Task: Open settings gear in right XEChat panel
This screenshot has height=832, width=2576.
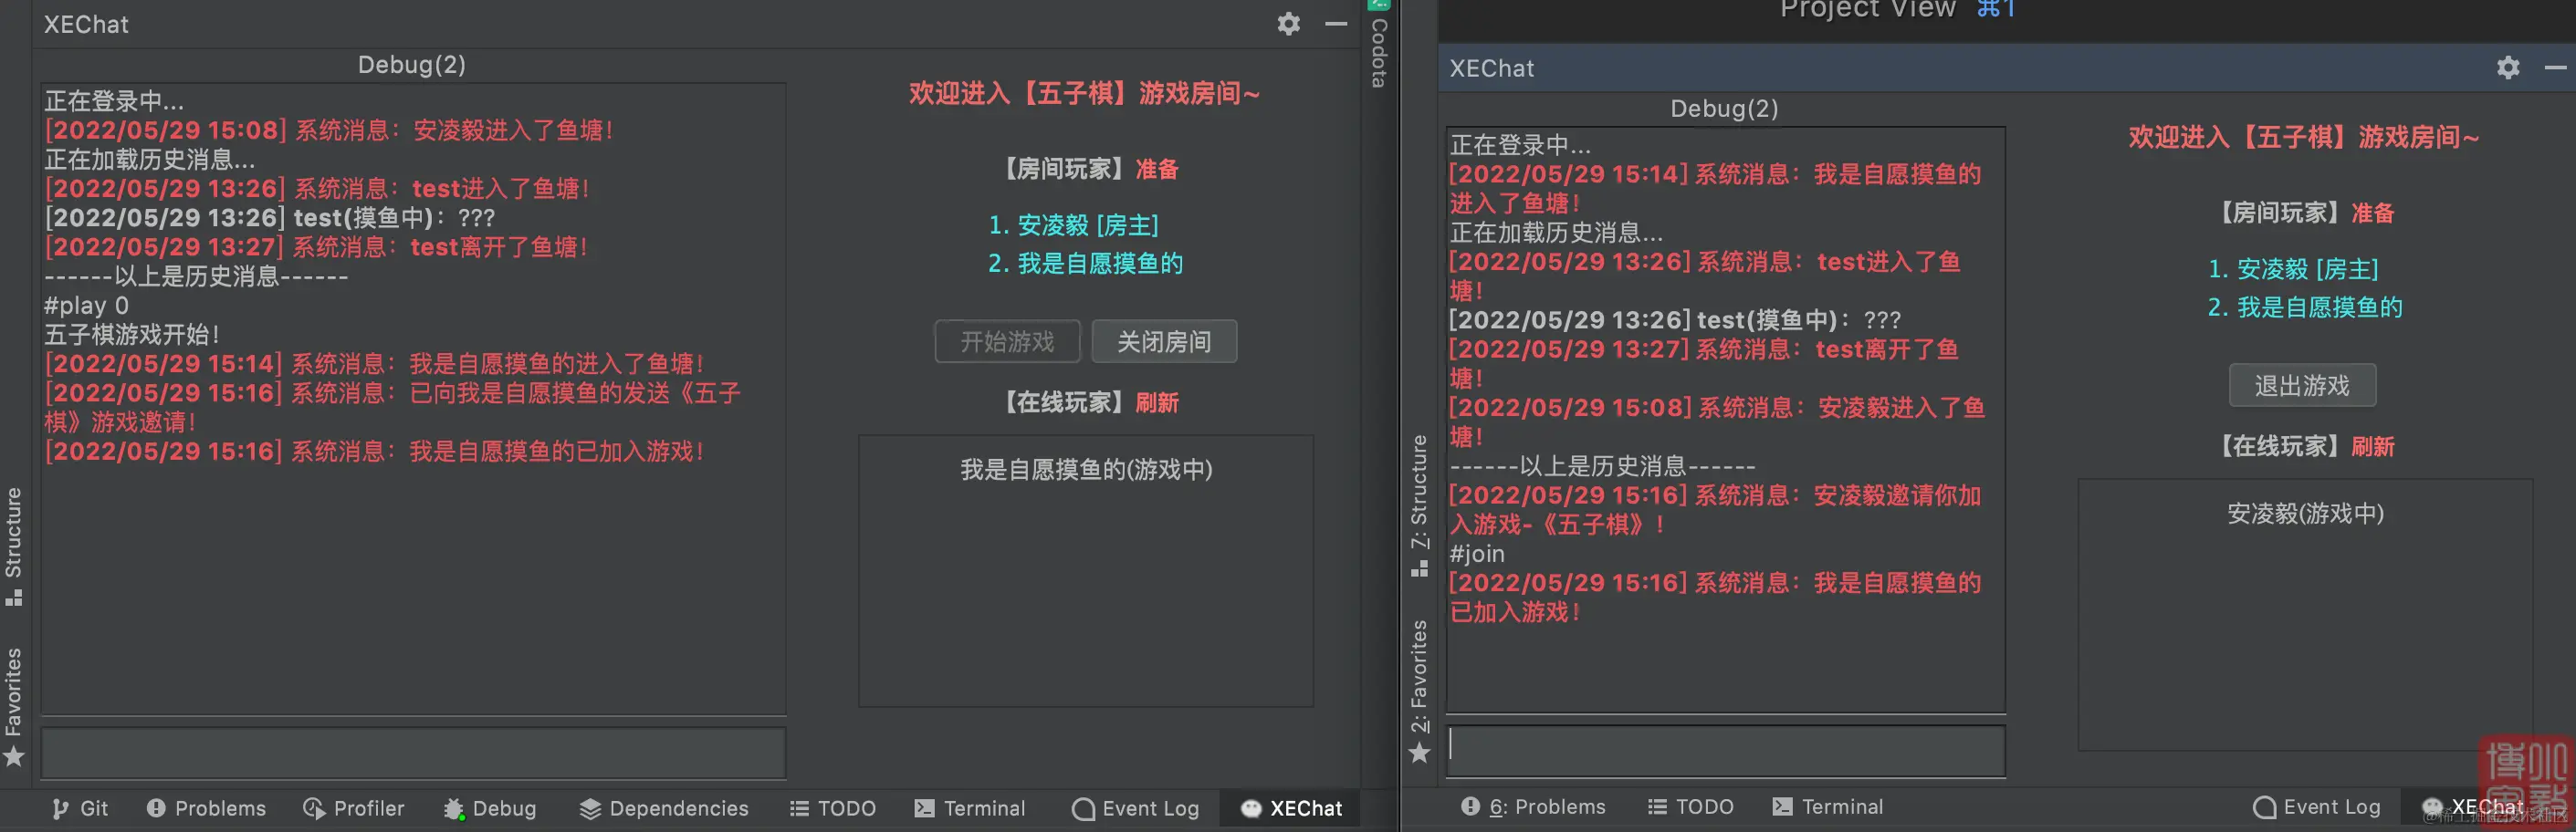Action: tap(2507, 68)
